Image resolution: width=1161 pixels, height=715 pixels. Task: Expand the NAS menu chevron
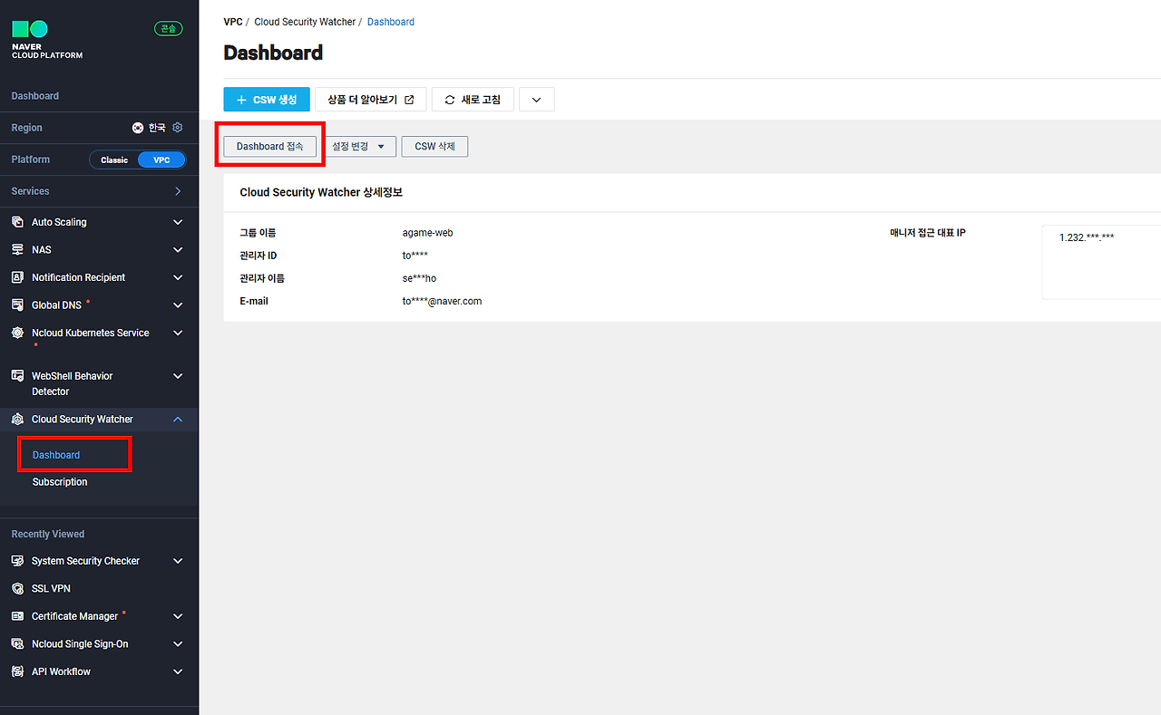(x=178, y=249)
